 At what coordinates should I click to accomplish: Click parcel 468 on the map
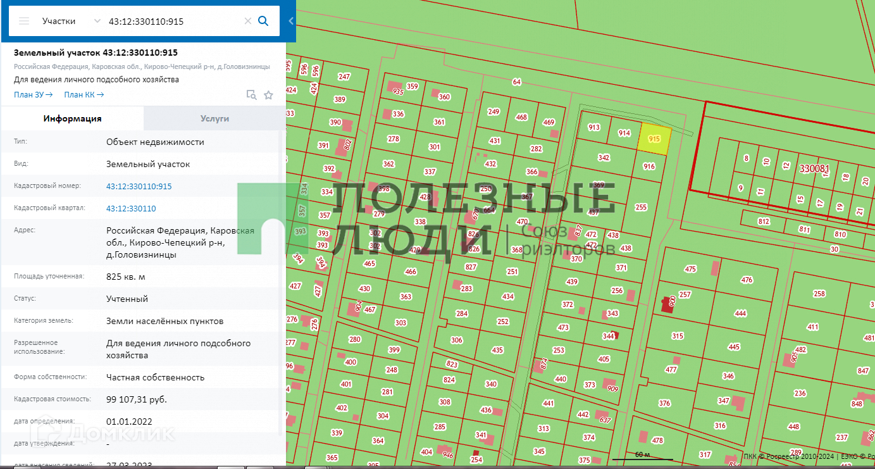coord(521,117)
